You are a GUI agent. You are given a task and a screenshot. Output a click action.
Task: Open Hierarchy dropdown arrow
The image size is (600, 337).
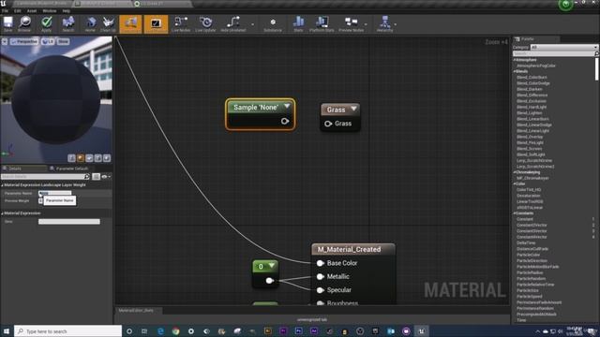396,25
